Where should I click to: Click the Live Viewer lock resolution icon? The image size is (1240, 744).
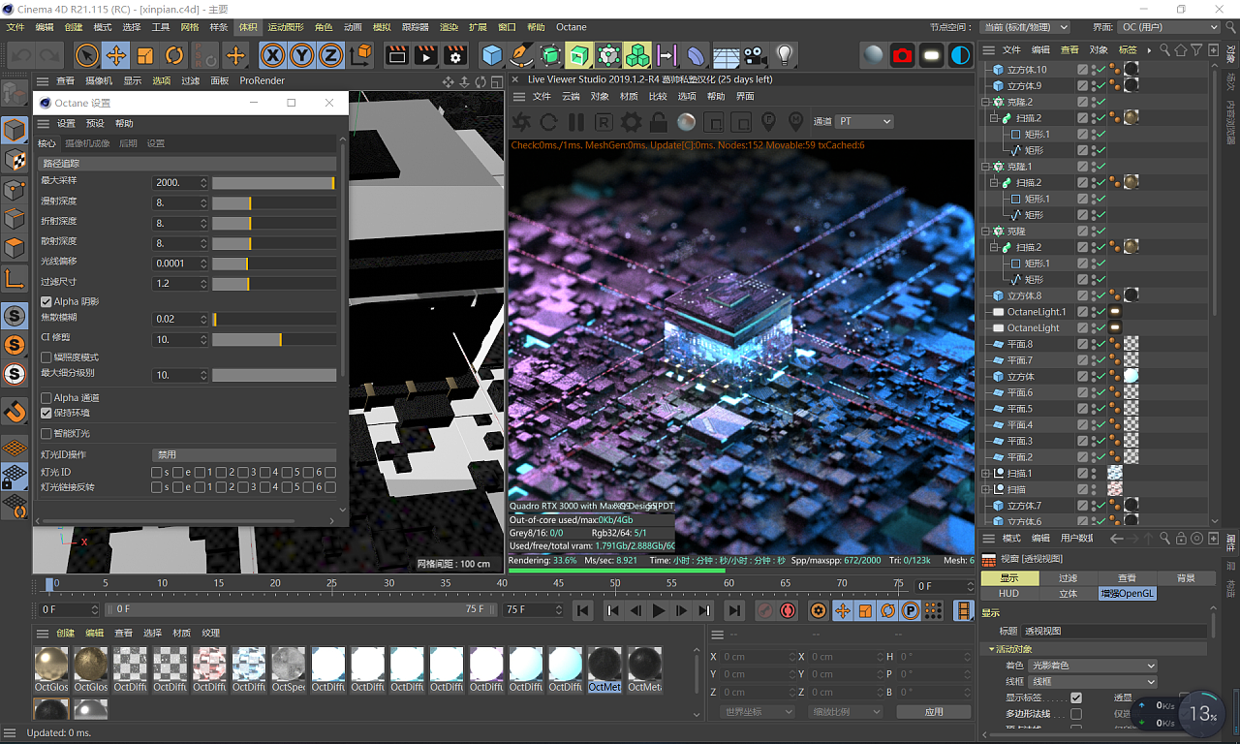click(x=659, y=122)
